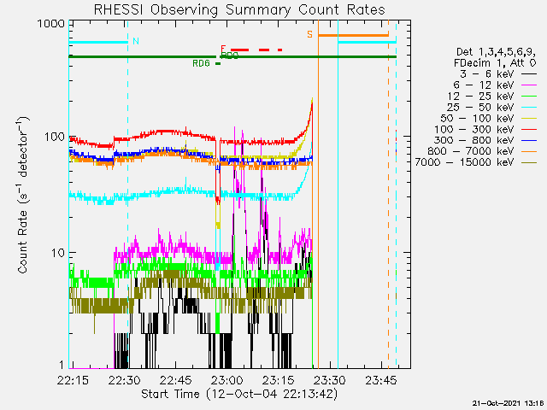Click the 10 y-axis tick label
The image size is (547, 410).
tap(58, 253)
